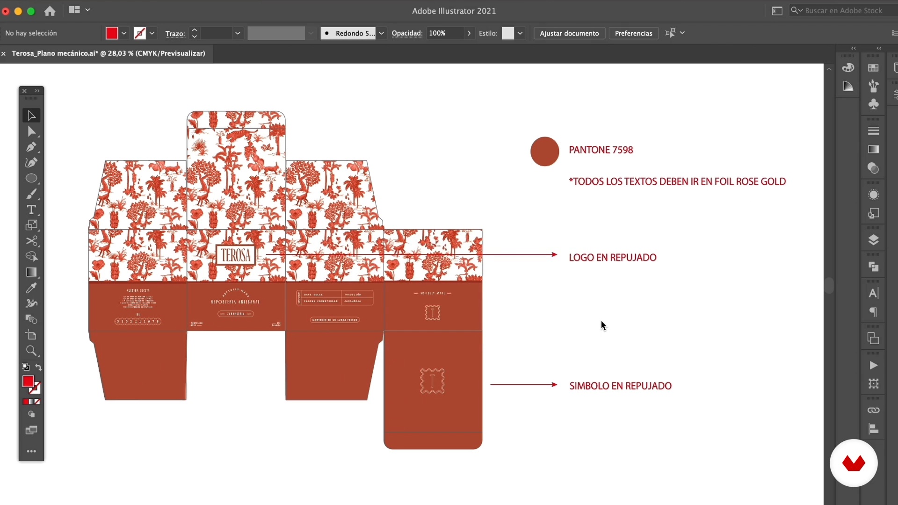Click the Preferencias button
This screenshot has height=505, width=898.
pos(633,33)
